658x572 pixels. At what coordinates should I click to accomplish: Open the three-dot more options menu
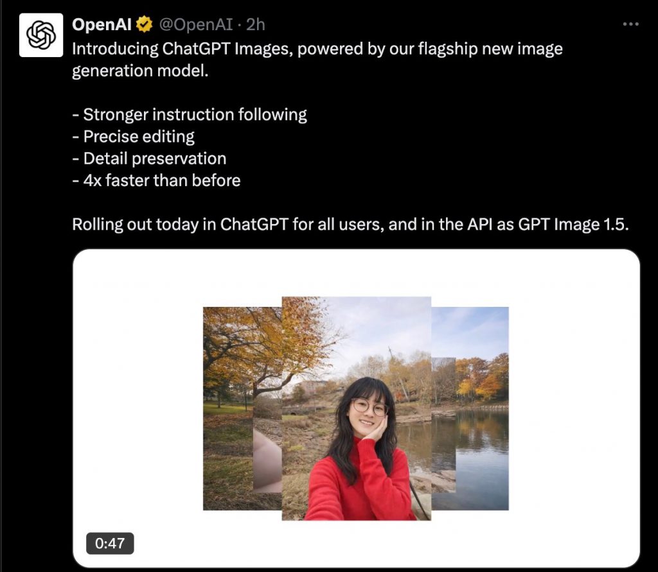coord(631,24)
